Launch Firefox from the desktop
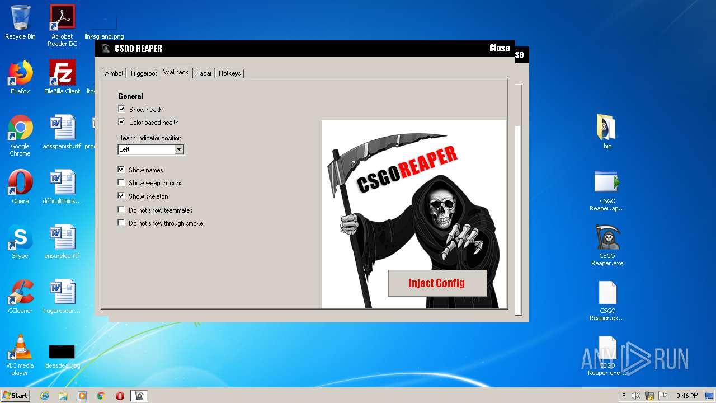 (x=20, y=77)
